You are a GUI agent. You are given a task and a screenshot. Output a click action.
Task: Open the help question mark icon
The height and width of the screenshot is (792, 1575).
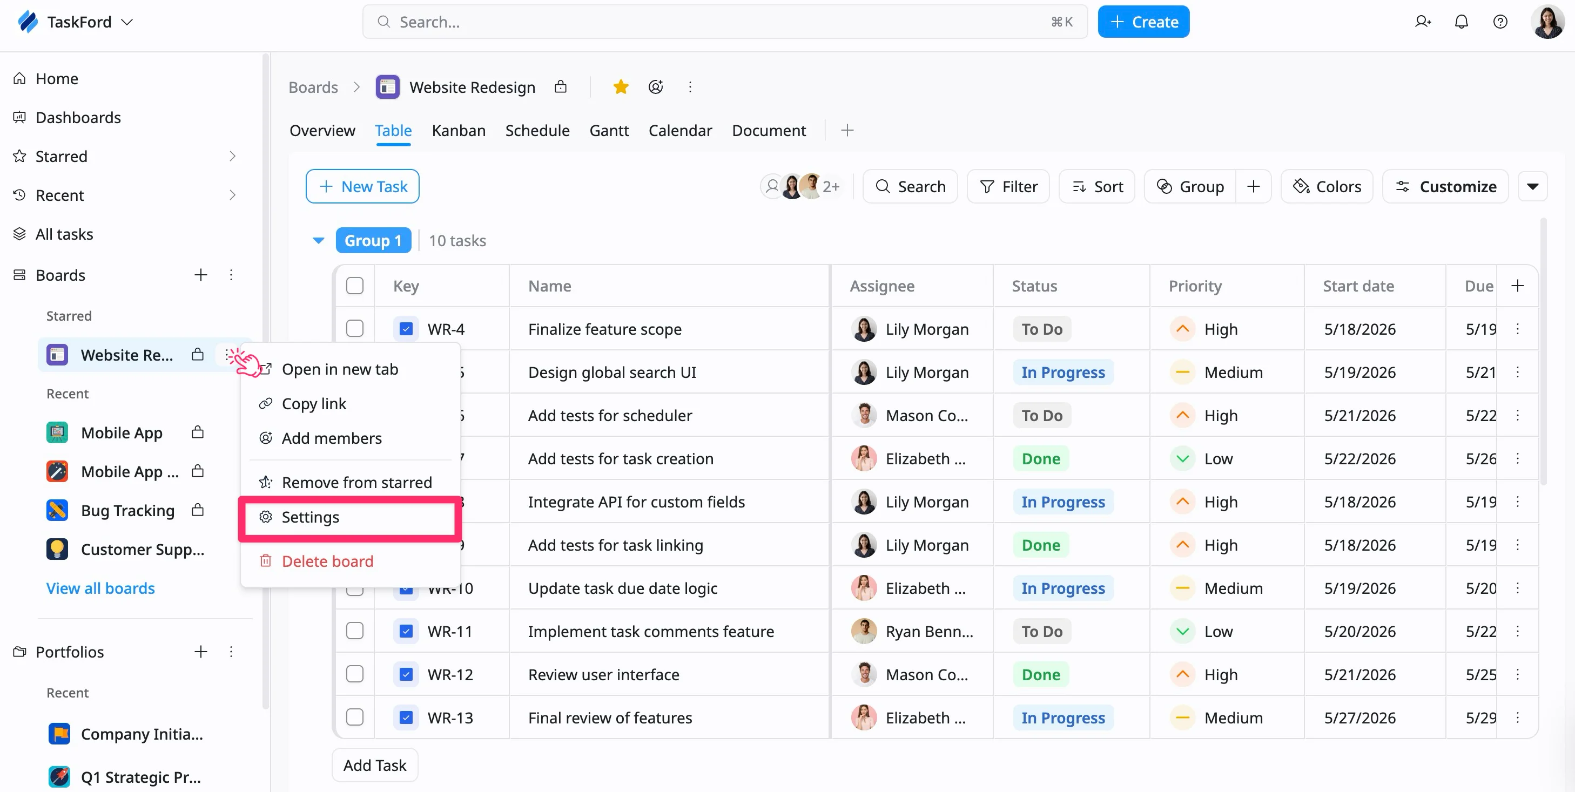tap(1500, 22)
